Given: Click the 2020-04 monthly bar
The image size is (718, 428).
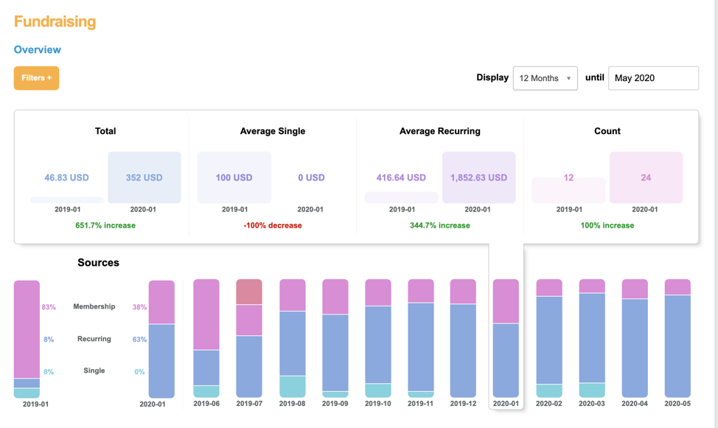Looking at the screenshot, I should click(635, 339).
